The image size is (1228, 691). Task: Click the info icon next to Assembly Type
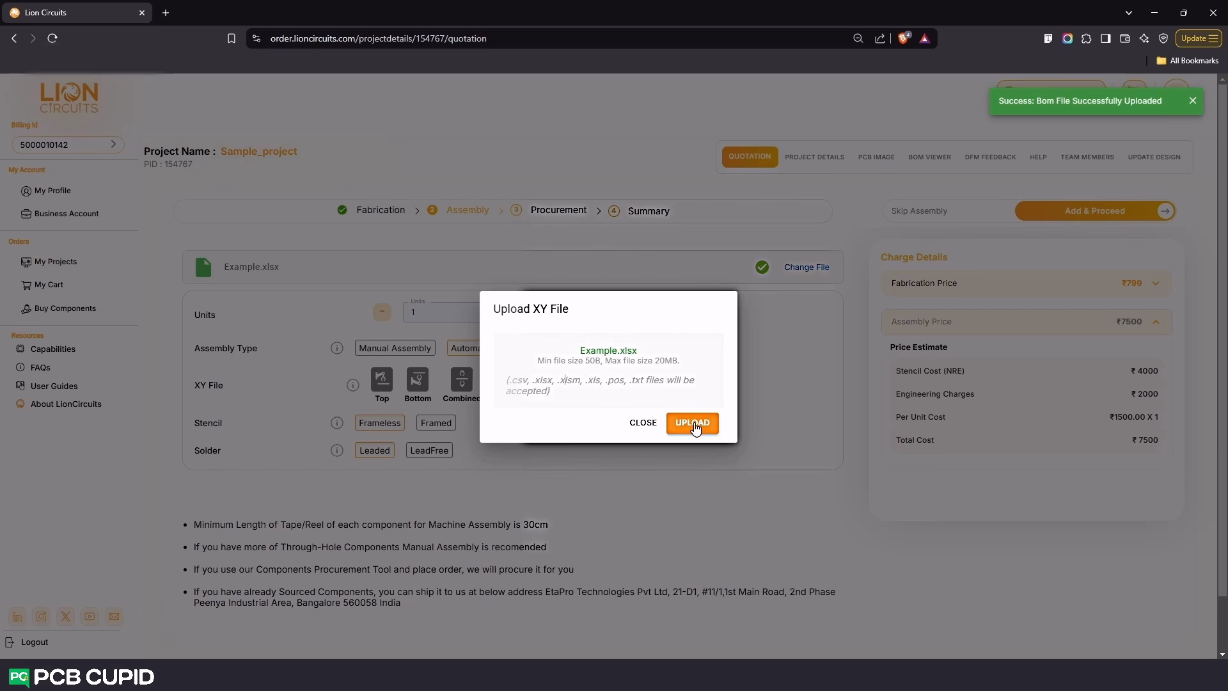[x=337, y=348]
